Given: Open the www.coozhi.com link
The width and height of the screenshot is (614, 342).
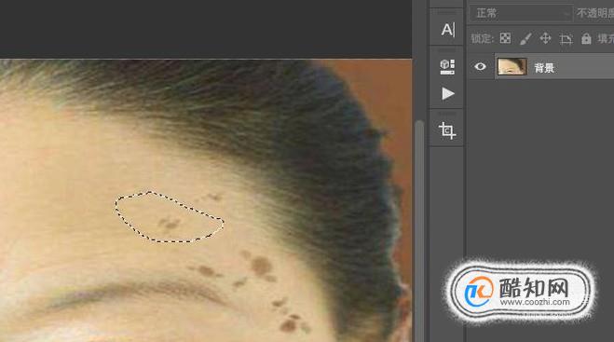Looking at the screenshot, I should click(x=535, y=302).
